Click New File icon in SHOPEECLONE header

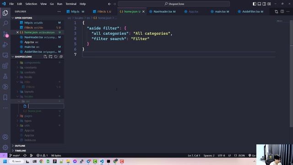click(x=45, y=57)
